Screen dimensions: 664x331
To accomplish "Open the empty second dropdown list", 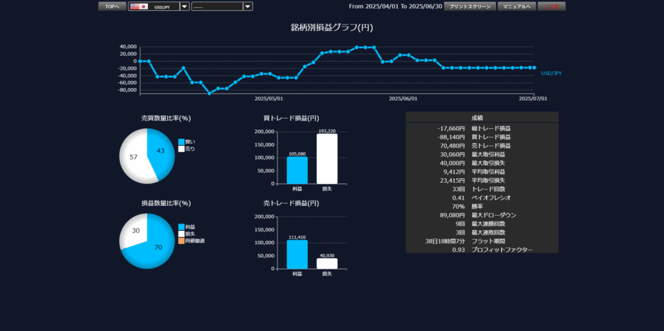I will click(222, 6).
